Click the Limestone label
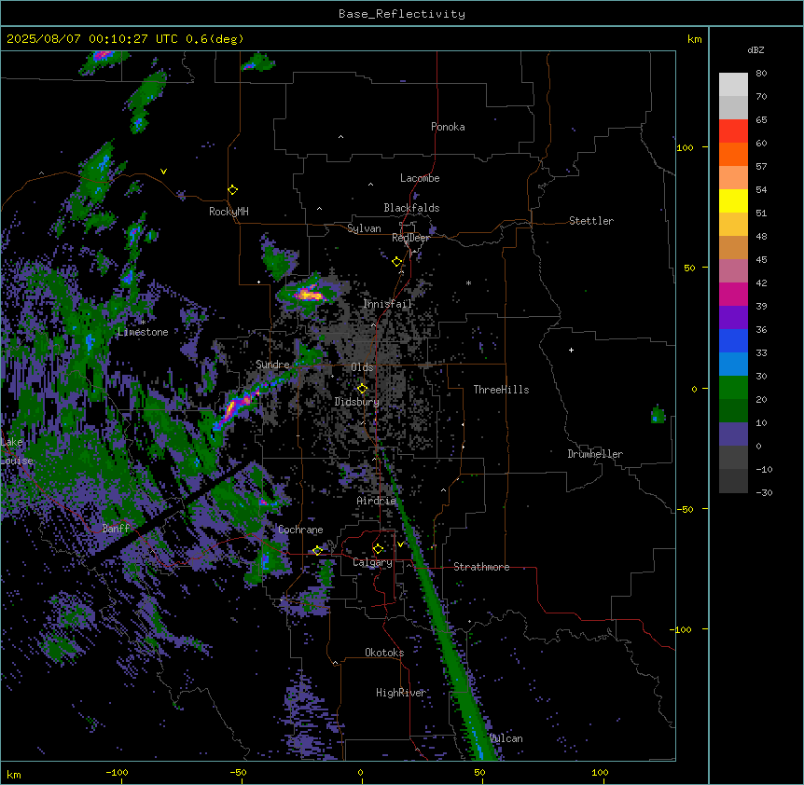Image resolution: width=804 pixels, height=785 pixels. 143,332
